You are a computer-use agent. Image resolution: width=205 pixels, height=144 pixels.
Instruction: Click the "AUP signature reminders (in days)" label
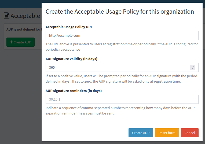coord(74,91)
